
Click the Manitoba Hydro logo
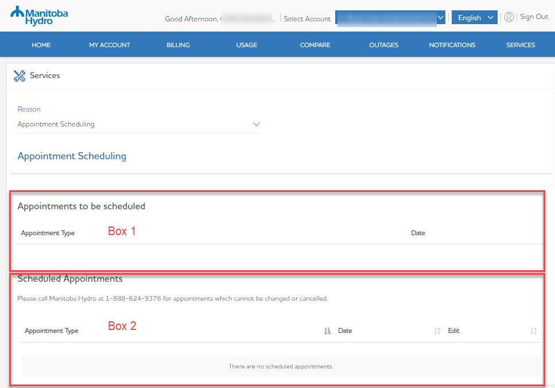[x=39, y=14]
